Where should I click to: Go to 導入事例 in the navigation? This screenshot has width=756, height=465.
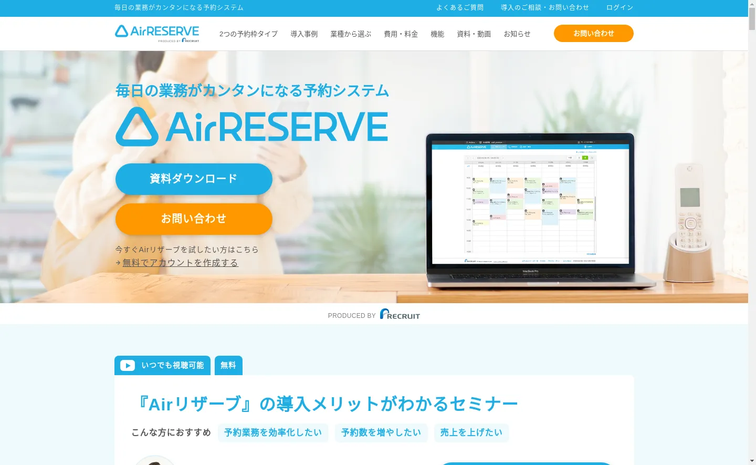304,34
